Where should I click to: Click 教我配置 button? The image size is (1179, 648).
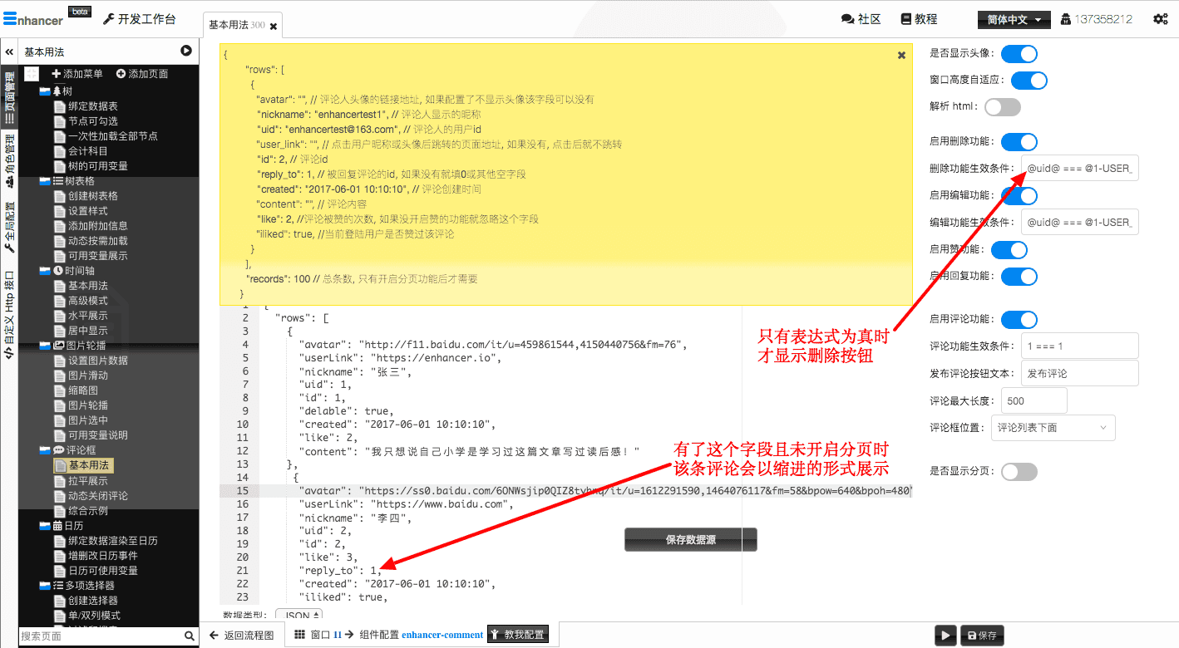(x=518, y=635)
